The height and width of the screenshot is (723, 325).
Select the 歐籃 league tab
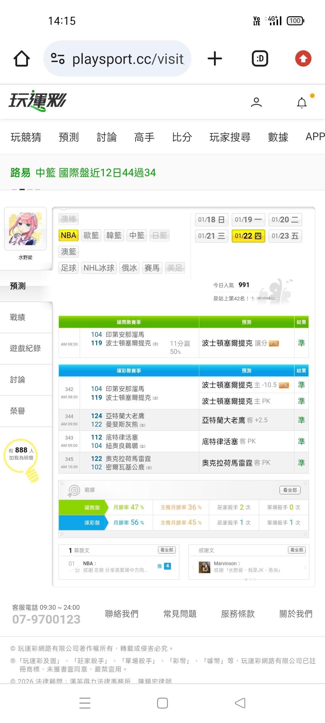91,235
